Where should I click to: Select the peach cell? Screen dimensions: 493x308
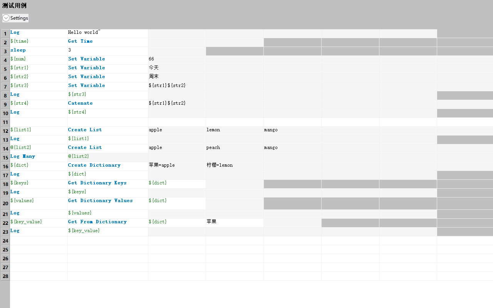point(235,149)
